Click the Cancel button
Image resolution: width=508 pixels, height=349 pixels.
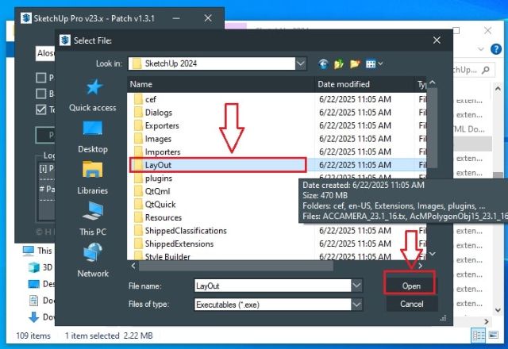click(x=411, y=304)
